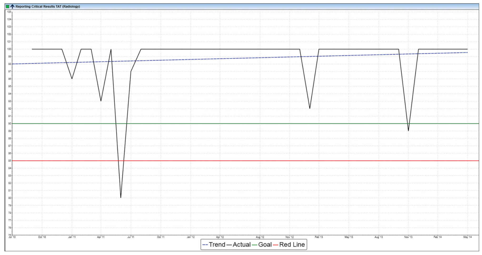Click the red Red Line legend marker
The width and height of the screenshot is (482, 255).
[x=276, y=245]
